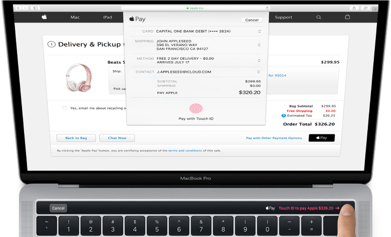Go back with Safari back arrow
The height and width of the screenshot is (237, 391).
[18, 8]
